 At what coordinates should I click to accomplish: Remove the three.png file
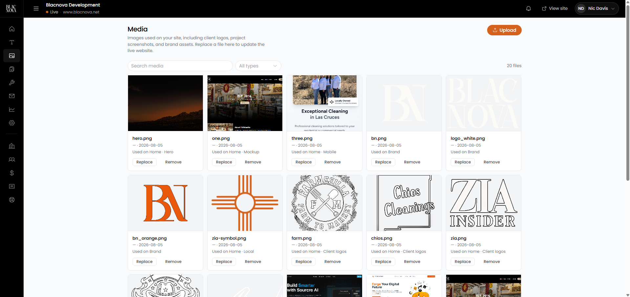[333, 162]
